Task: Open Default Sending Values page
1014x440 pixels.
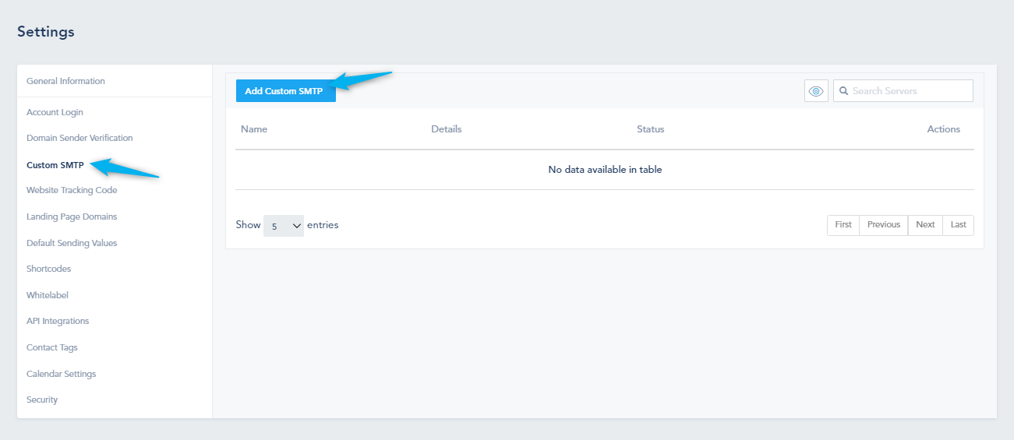Action: 72,243
